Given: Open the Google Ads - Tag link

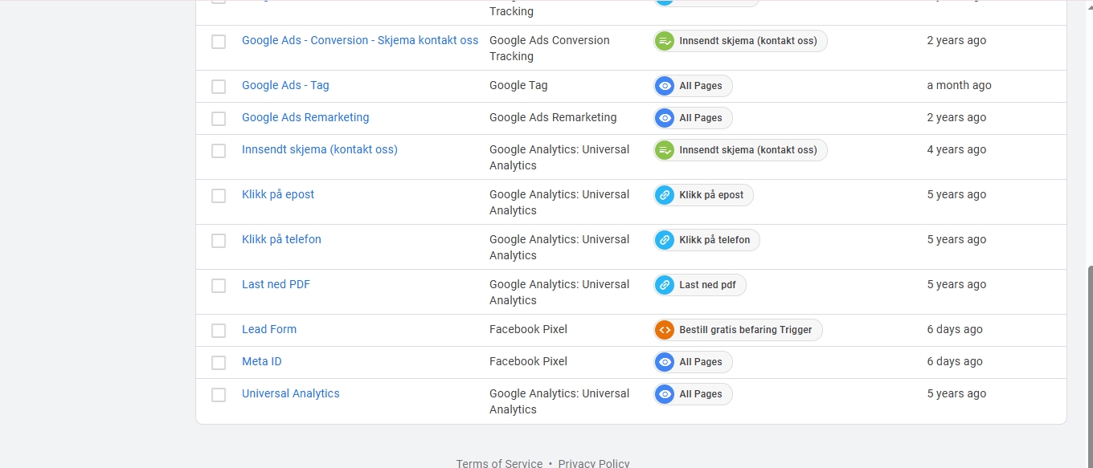Looking at the screenshot, I should coord(285,85).
